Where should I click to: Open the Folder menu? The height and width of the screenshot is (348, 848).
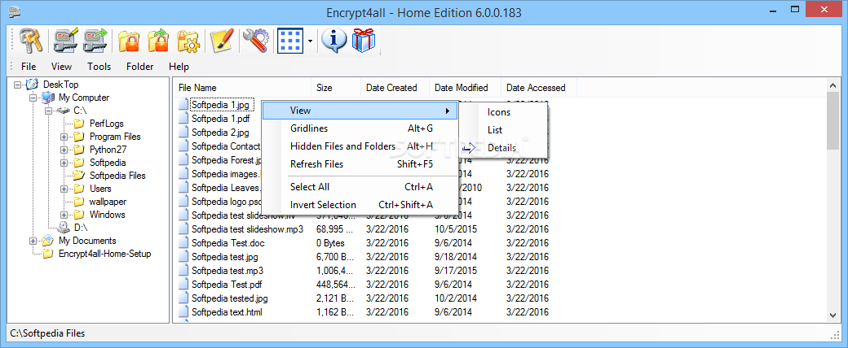click(140, 67)
